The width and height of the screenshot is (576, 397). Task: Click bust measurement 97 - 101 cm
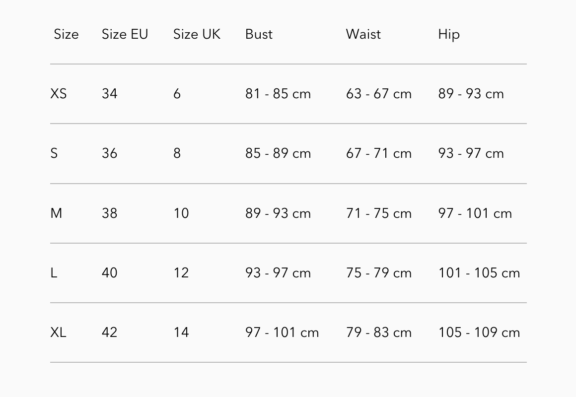pos(282,332)
